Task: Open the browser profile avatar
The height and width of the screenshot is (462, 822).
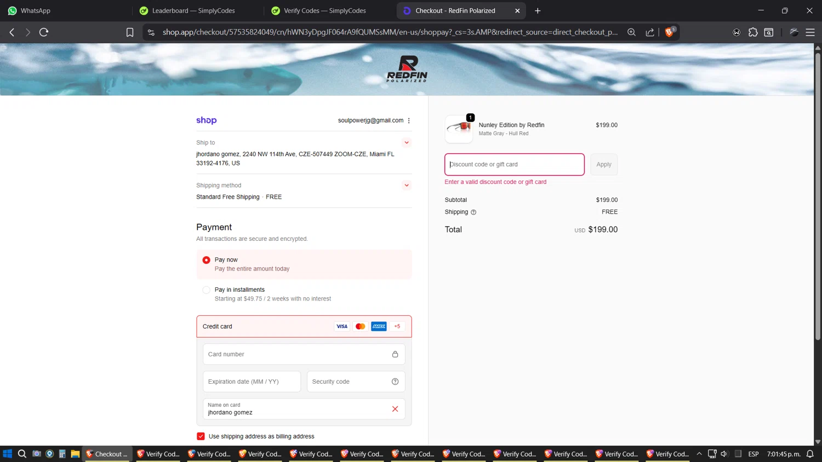Action: [x=794, y=32]
